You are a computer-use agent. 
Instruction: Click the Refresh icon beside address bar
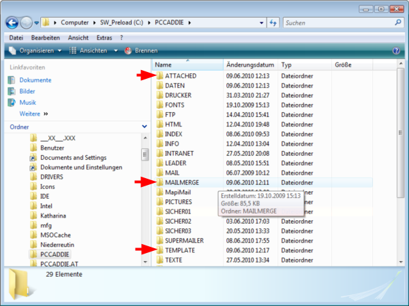[x=273, y=23]
